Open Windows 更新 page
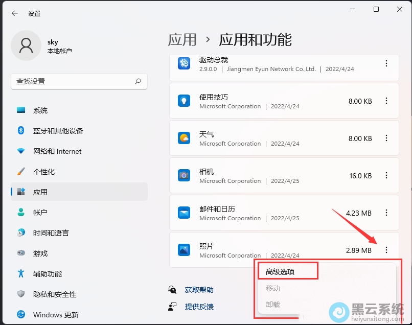 click(x=55, y=315)
